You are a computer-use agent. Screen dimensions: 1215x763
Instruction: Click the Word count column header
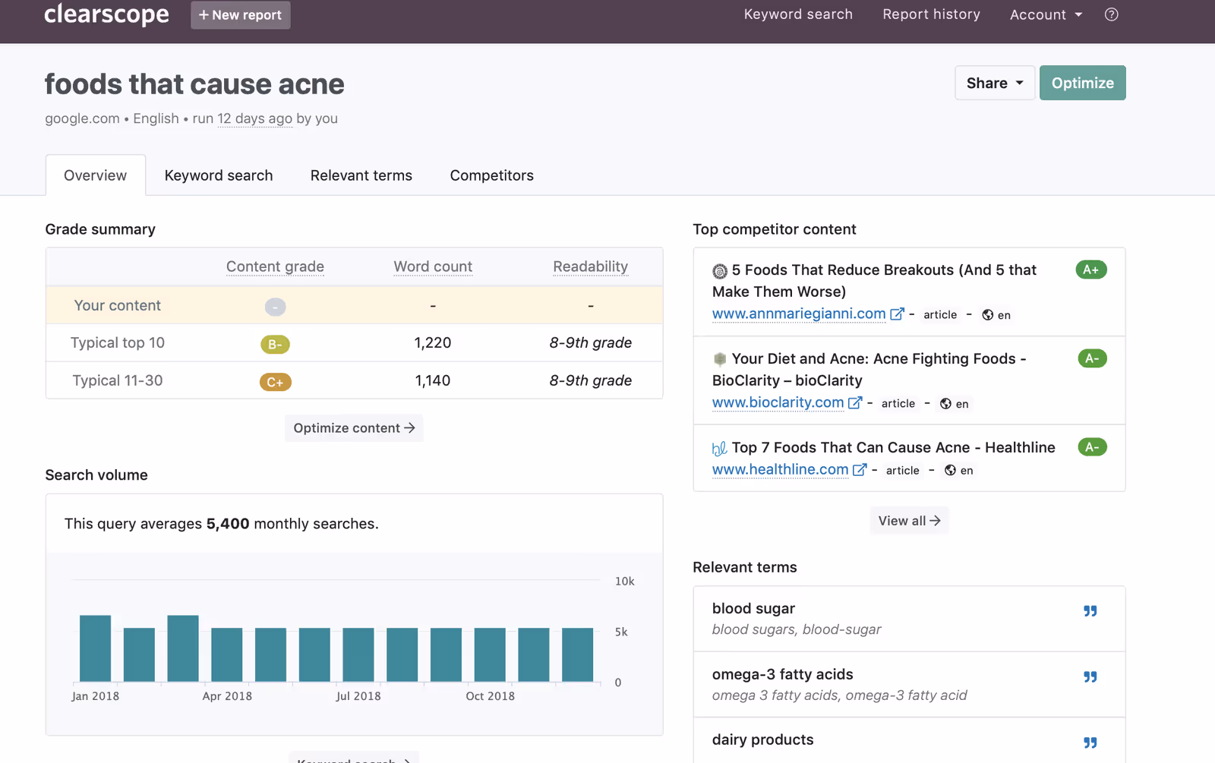pos(433,266)
